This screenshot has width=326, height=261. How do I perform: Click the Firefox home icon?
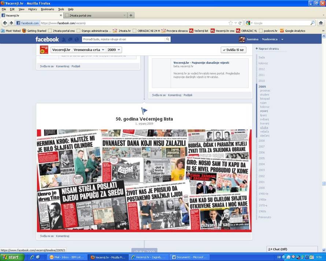tap(321, 23)
